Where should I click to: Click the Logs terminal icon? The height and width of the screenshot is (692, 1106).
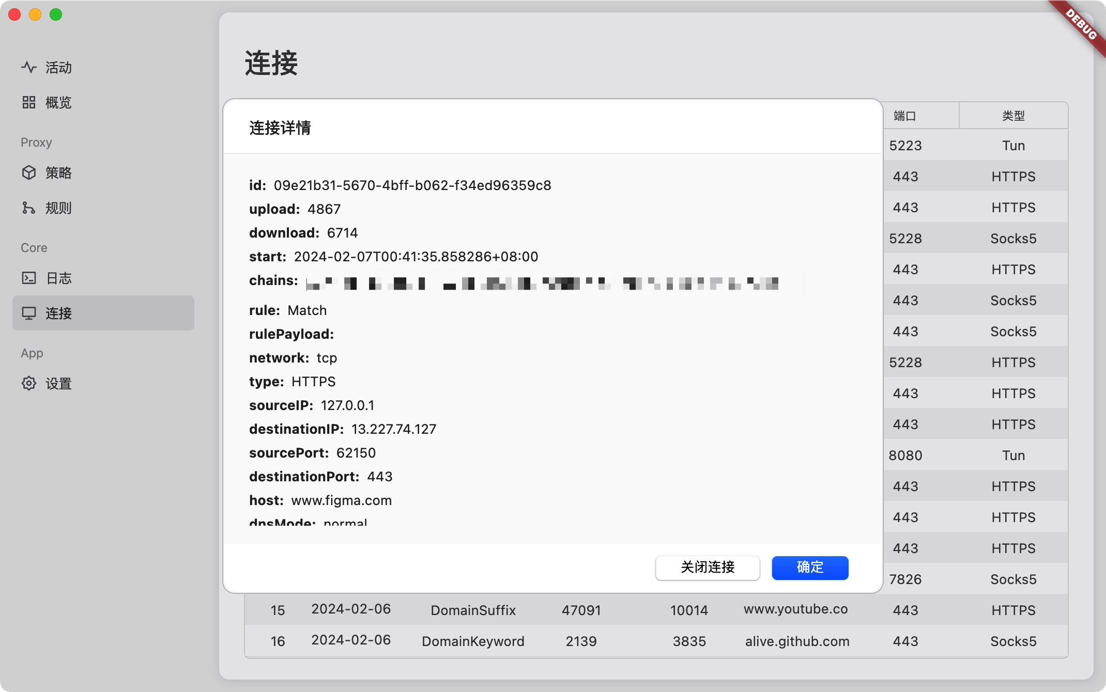[x=29, y=278]
